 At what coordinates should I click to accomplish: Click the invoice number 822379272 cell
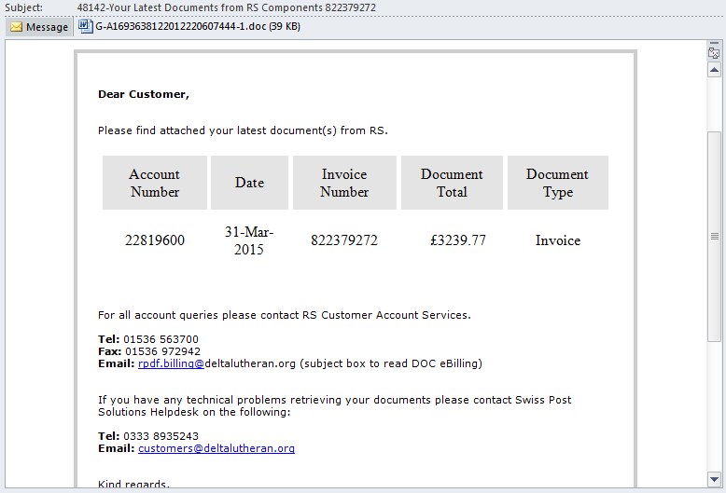[x=344, y=240]
